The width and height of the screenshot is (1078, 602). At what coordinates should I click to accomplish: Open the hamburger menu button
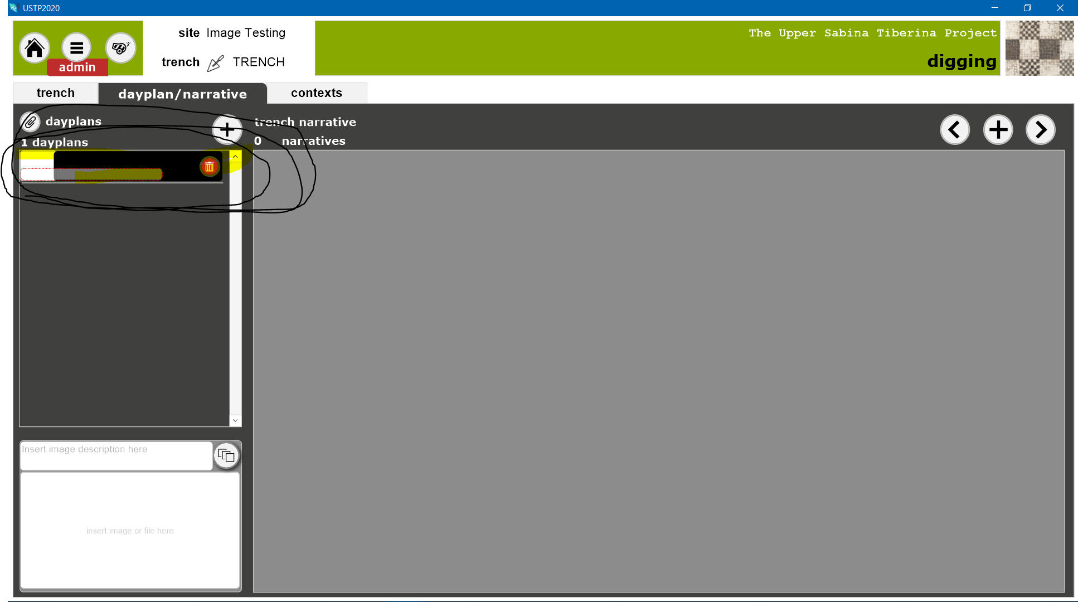(x=77, y=48)
